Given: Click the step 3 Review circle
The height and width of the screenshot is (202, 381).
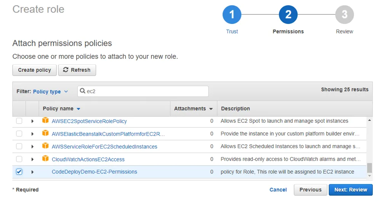Looking at the screenshot, I should point(344,15).
